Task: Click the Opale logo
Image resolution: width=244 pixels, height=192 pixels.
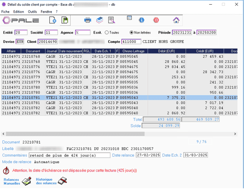Action: coord(21,20)
